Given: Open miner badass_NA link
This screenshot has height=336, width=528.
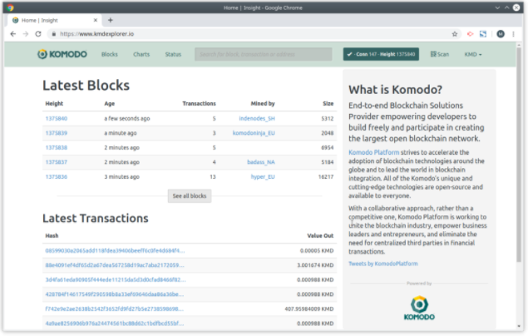Looking at the screenshot, I should click(x=261, y=162).
